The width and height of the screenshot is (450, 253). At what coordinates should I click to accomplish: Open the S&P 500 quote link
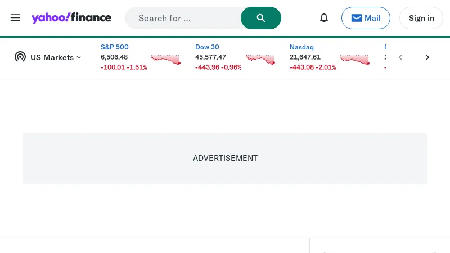pyautogui.click(x=115, y=47)
